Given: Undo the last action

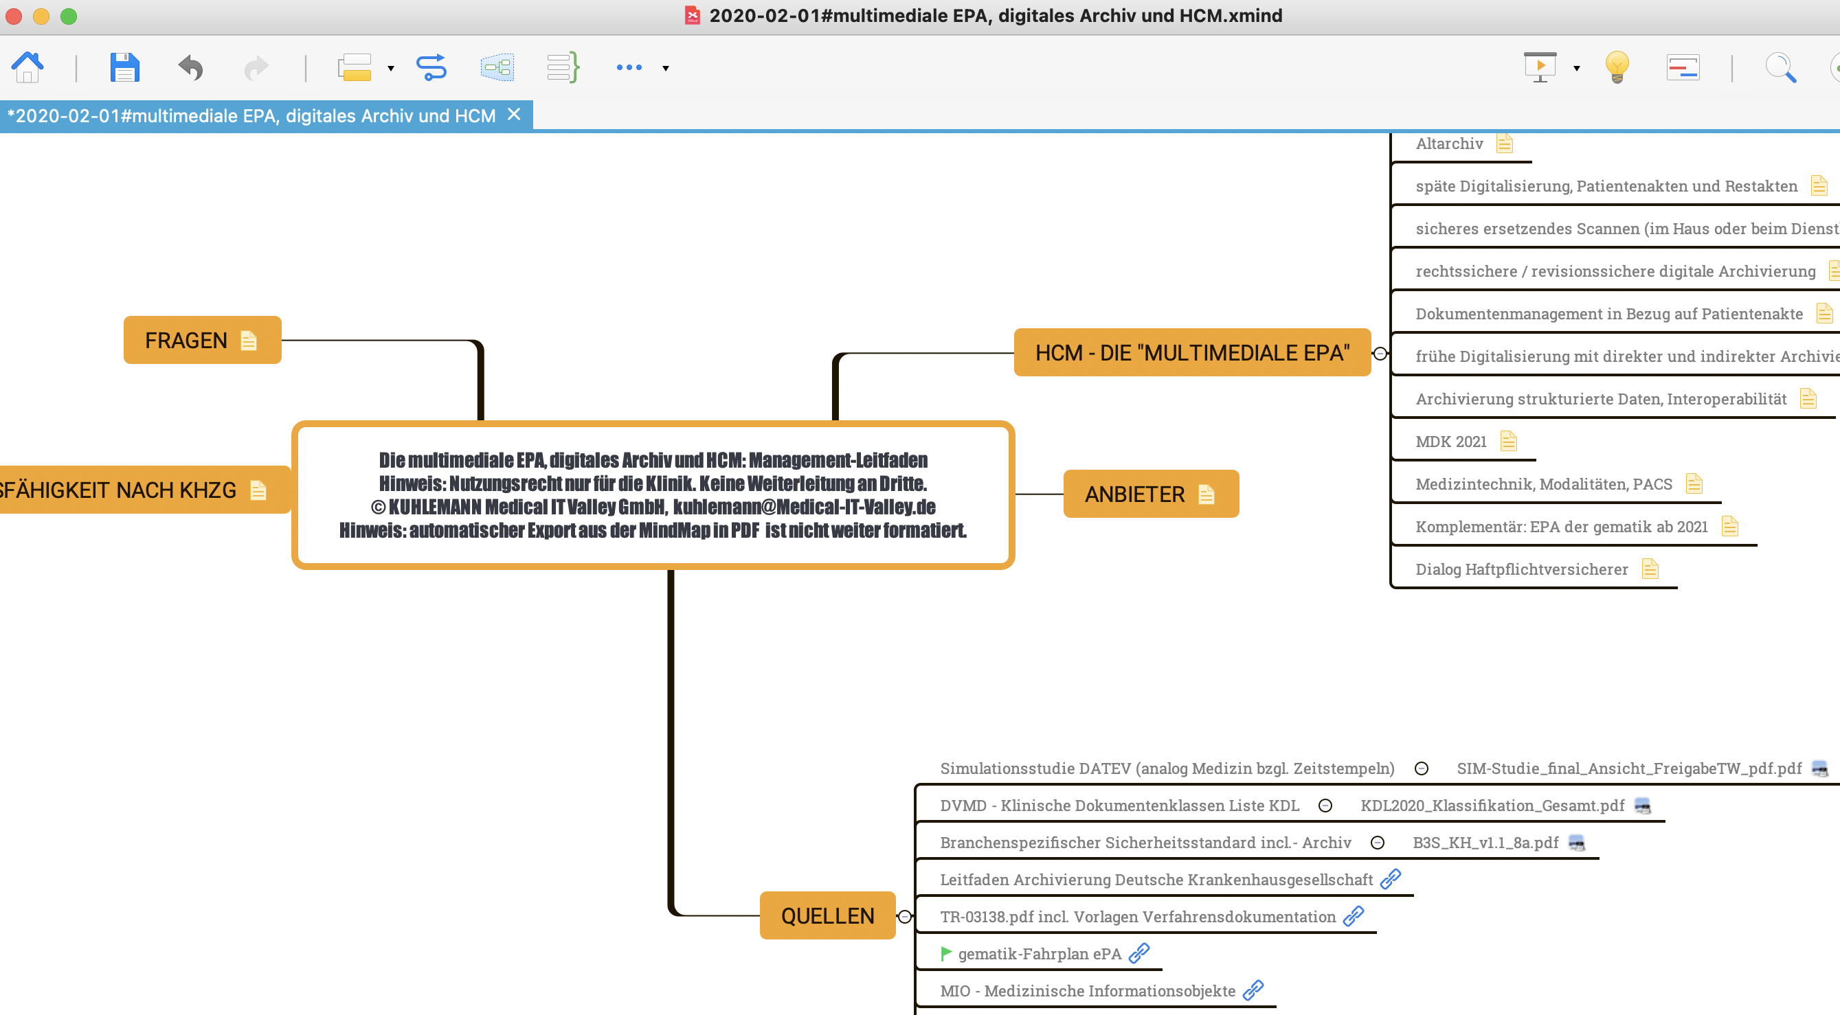Looking at the screenshot, I should click(x=191, y=68).
